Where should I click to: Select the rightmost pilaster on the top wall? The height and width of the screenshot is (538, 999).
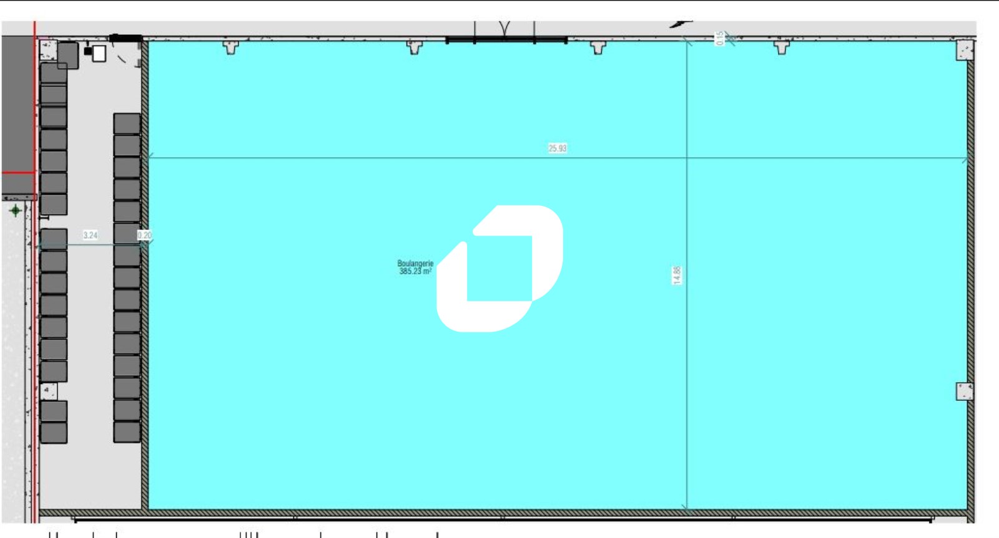click(782, 47)
